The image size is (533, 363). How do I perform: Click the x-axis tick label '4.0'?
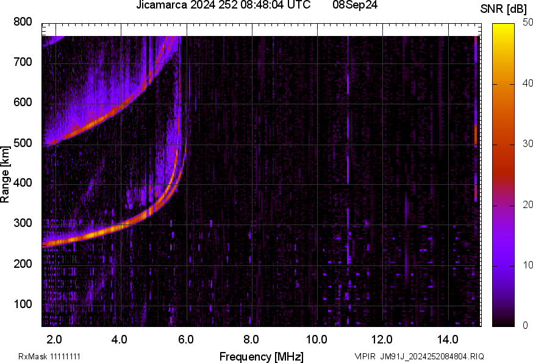click(120, 339)
